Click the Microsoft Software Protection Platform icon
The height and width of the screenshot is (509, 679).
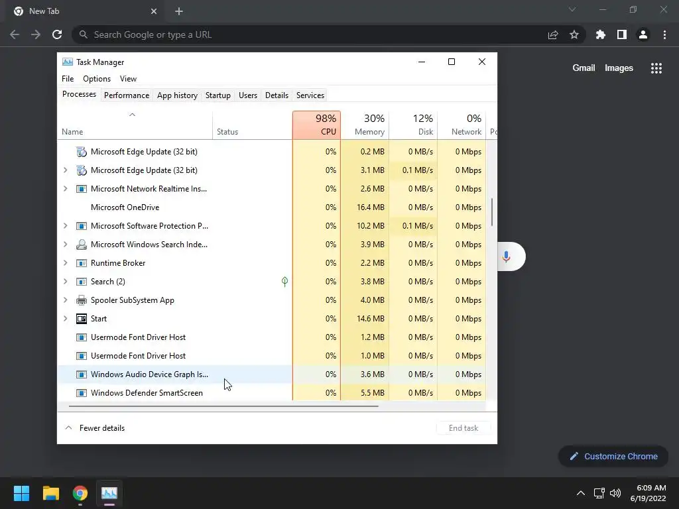[82, 226]
